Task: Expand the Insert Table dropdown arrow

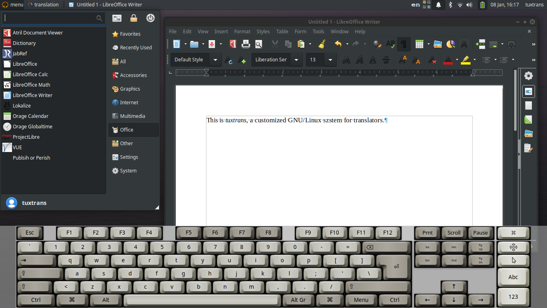Action: click(428, 44)
